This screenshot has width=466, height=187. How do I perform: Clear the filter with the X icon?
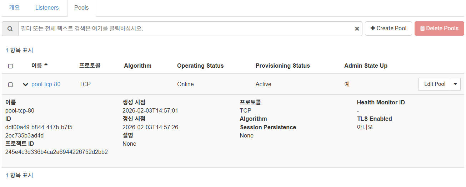357,29
